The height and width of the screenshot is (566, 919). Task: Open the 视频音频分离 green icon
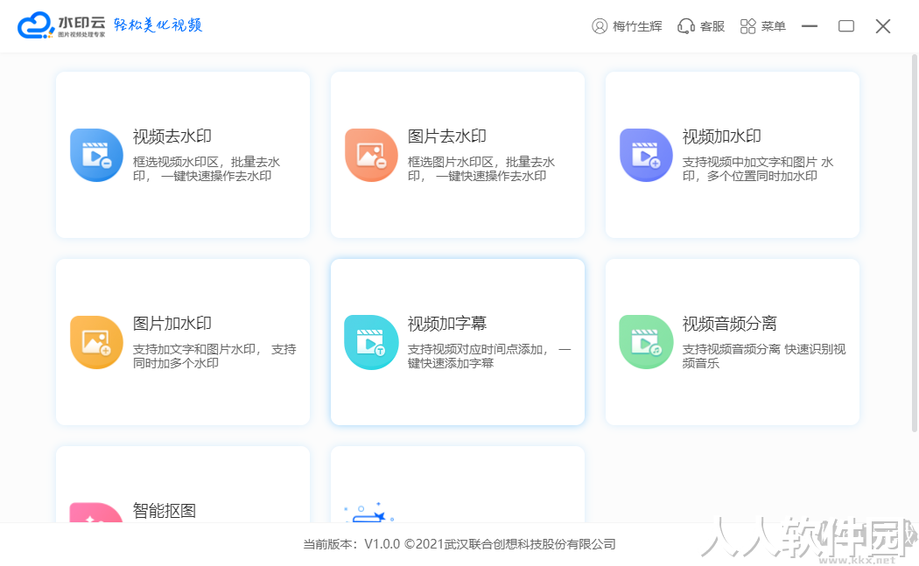point(646,342)
